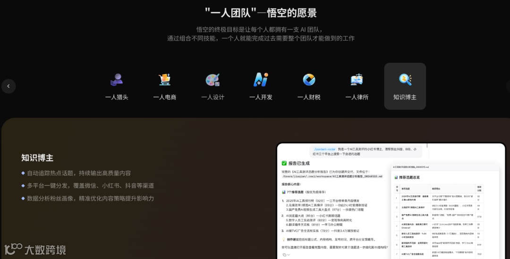Click the bullet 多平台一键分发

coord(90,185)
